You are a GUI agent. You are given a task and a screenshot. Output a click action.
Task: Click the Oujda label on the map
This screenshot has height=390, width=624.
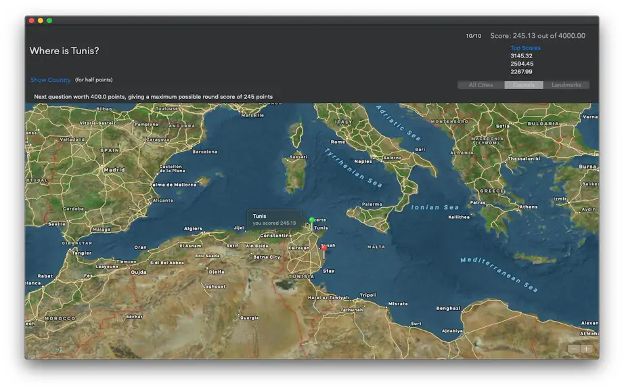tap(139, 272)
